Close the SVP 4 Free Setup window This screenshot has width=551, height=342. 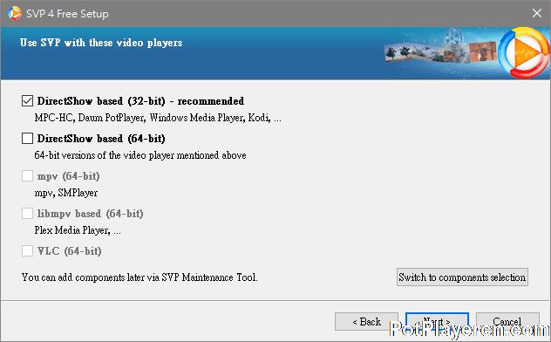point(536,13)
